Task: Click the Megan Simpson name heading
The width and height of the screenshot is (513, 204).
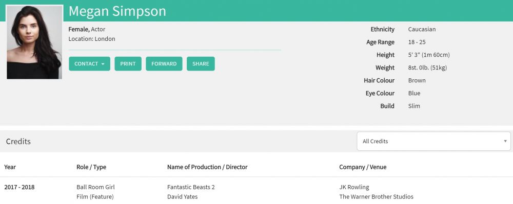Action: [117, 11]
